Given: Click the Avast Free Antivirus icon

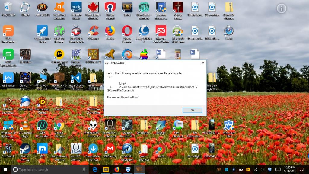Looking at the screenshot, I should (x=59, y=7).
